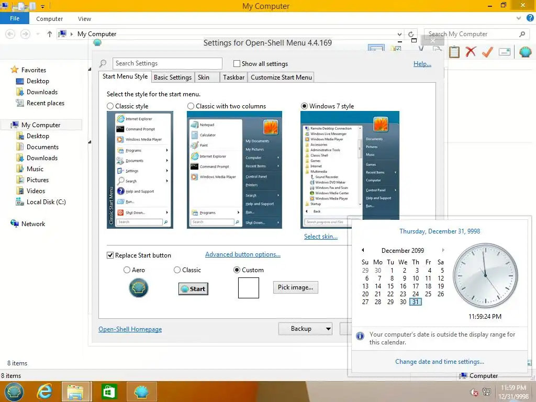The image size is (536, 402).
Task: Click the orange checkmark icon in toolbar
Action: (x=487, y=52)
